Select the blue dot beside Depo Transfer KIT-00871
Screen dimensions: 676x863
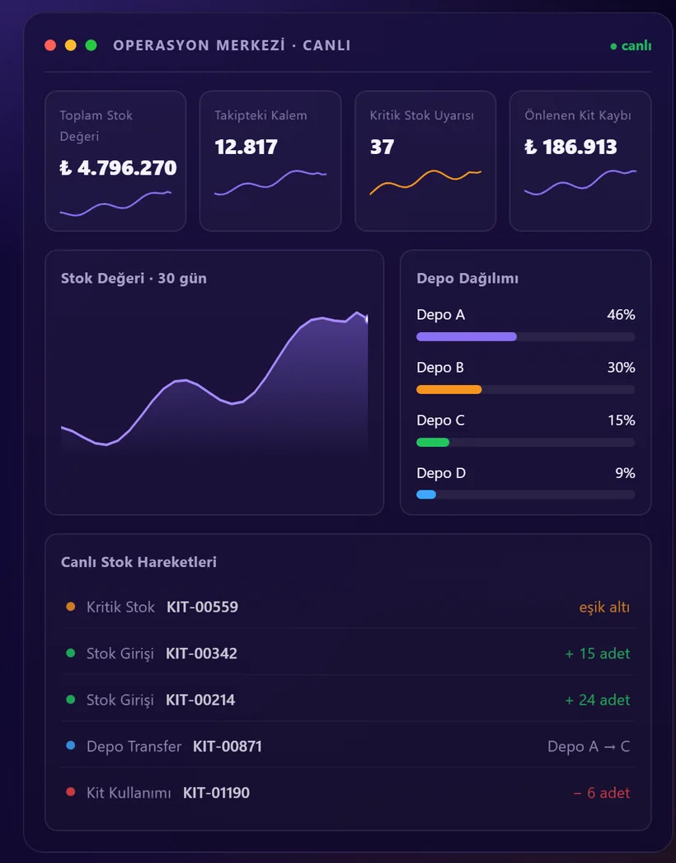(x=70, y=745)
